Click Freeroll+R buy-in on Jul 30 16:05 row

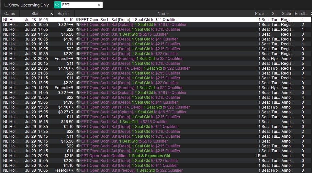[64, 170]
